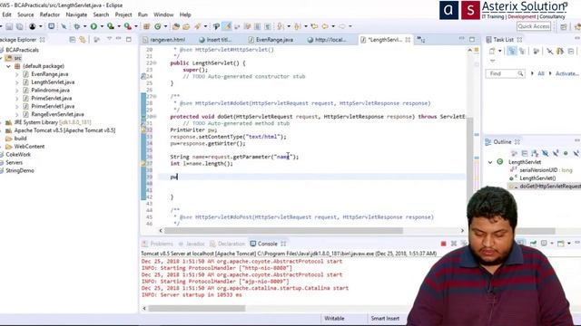Click the New Java Package icon

coord(147,26)
